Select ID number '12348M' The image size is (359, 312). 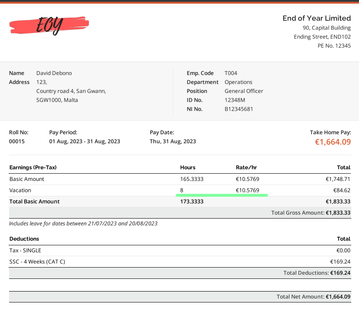[235, 100]
